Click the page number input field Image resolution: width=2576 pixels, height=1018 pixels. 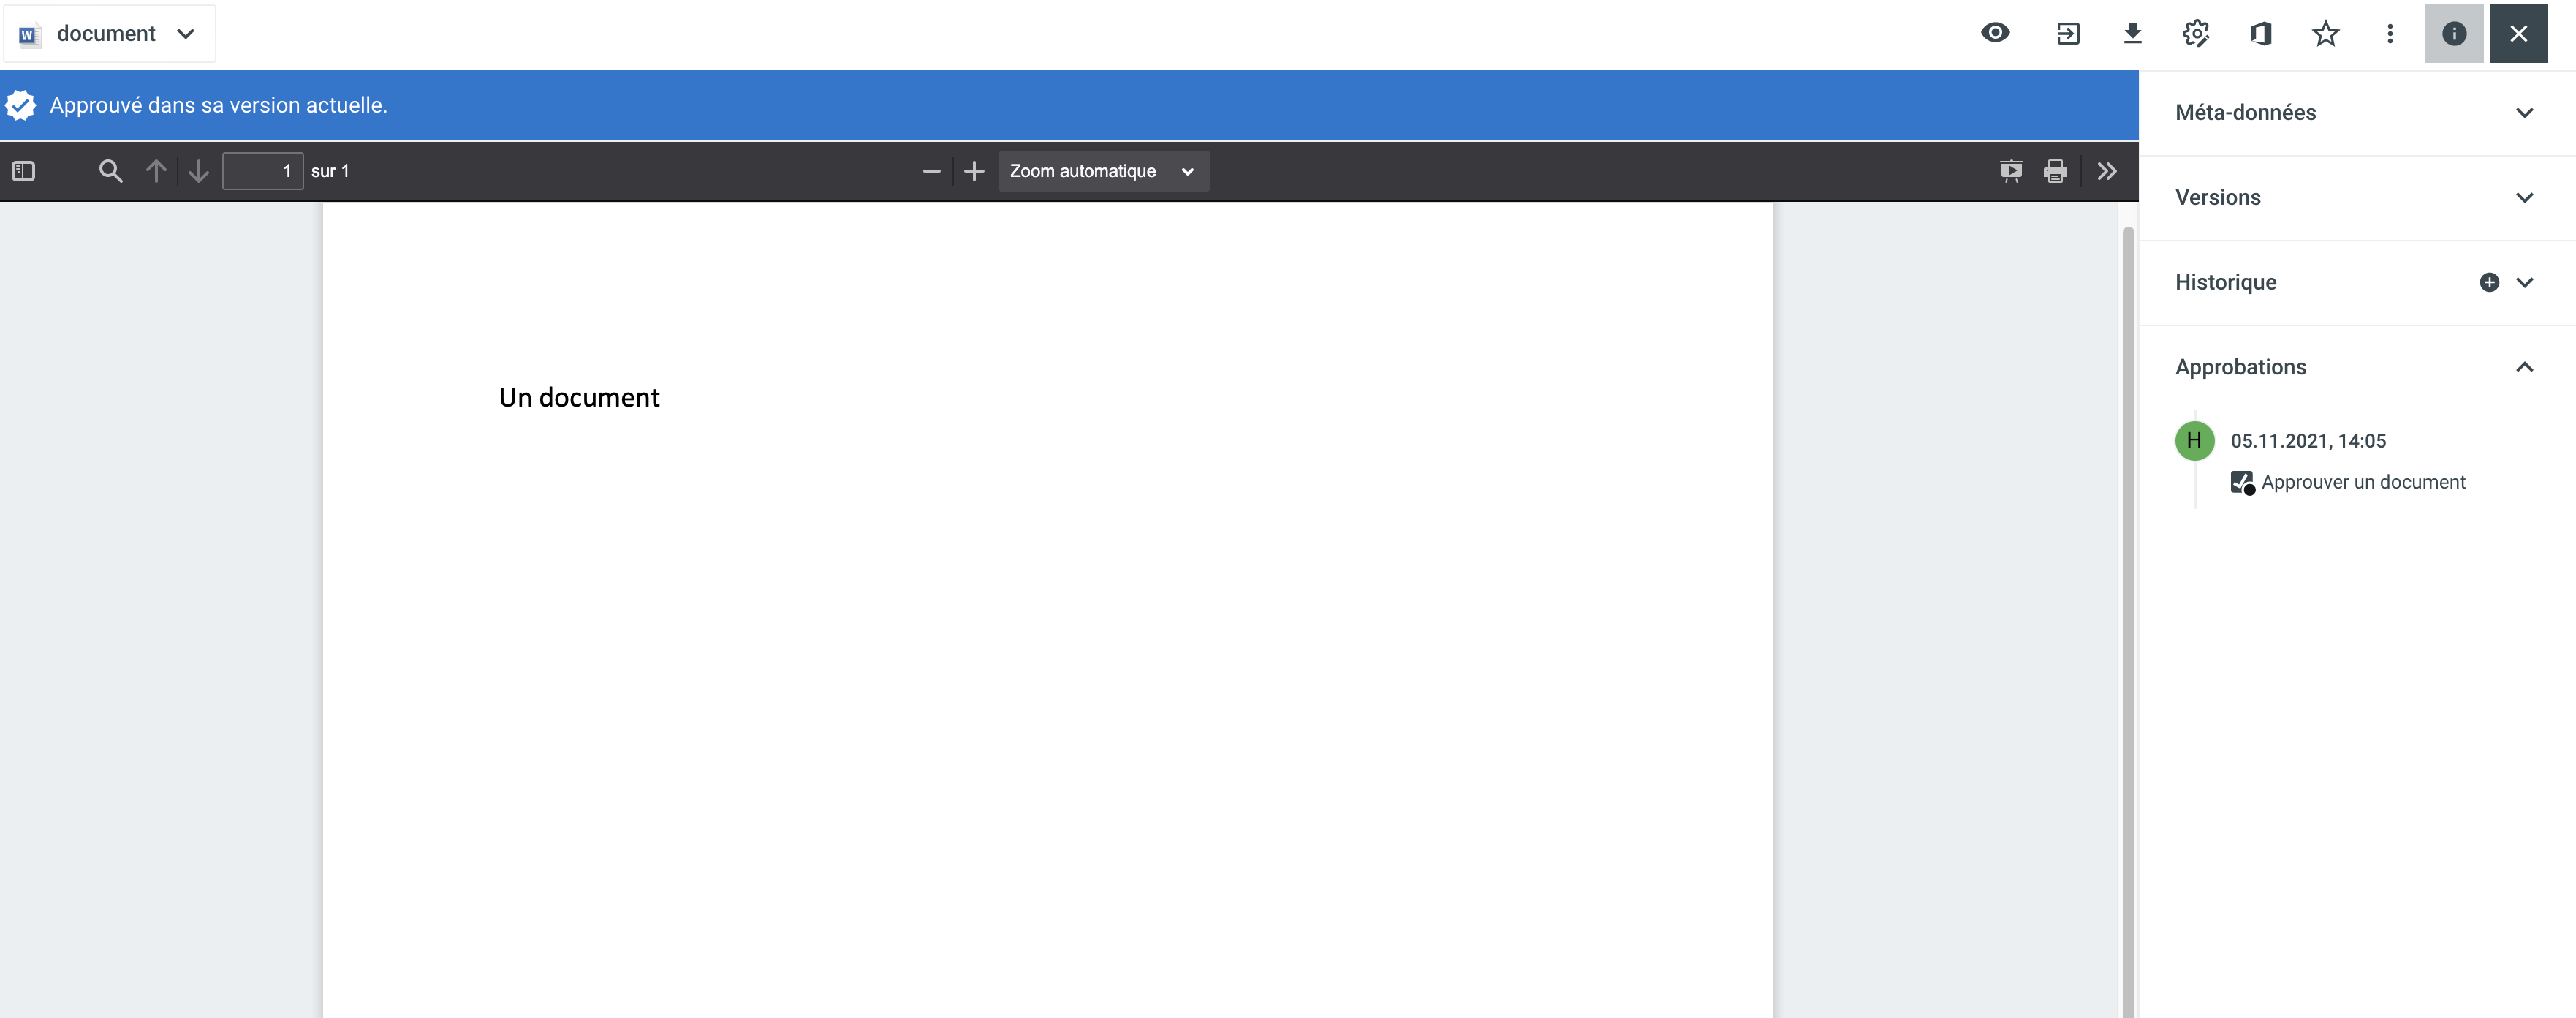tap(262, 171)
